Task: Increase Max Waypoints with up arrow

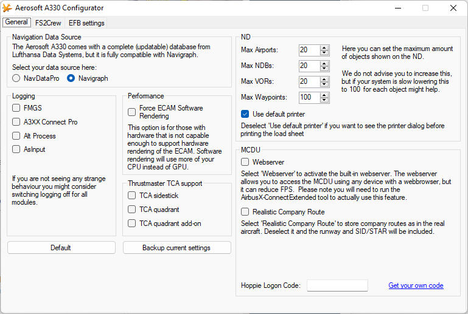Action: coord(324,95)
